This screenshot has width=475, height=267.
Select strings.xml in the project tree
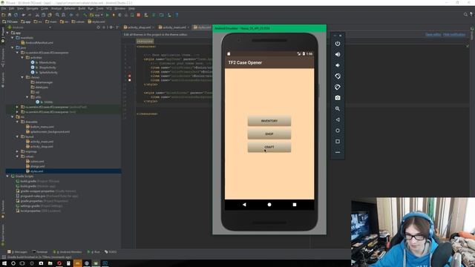pos(37,166)
